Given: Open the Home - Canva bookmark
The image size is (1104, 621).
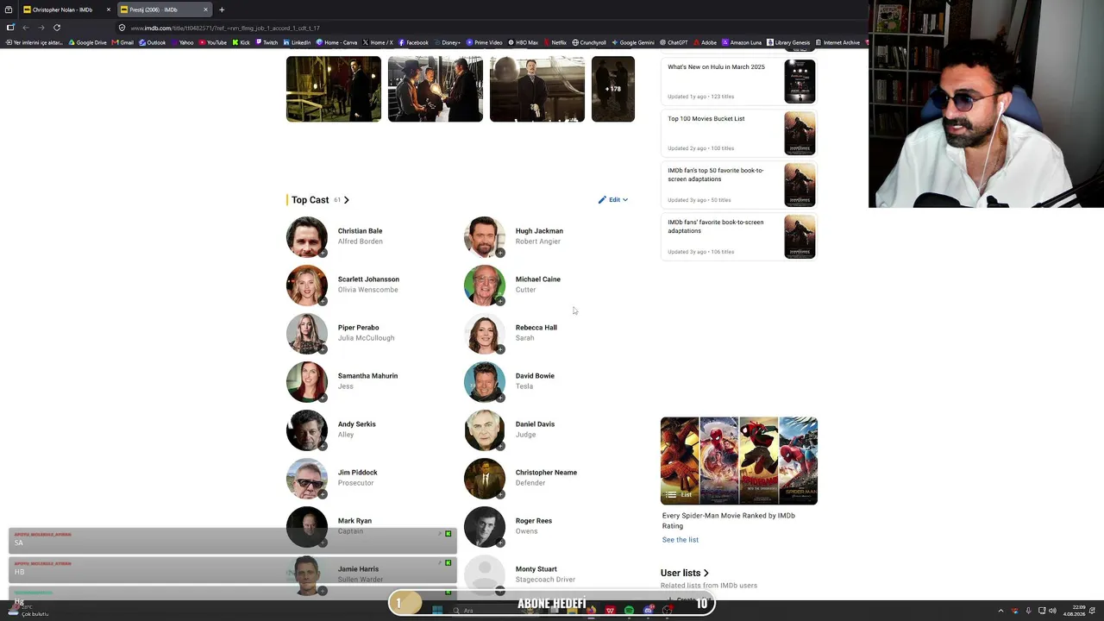Looking at the screenshot, I should [337, 42].
